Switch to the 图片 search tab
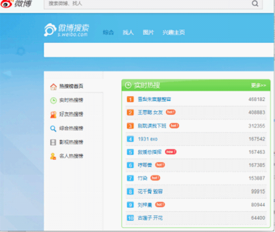The height and width of the screenshot is (232, 275). coord(148,32)
